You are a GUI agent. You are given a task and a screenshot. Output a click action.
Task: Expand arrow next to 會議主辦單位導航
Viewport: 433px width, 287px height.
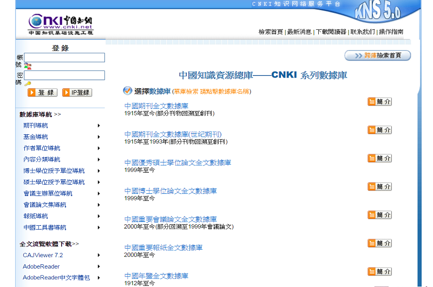pyautogui.click(x=99, y=194)
